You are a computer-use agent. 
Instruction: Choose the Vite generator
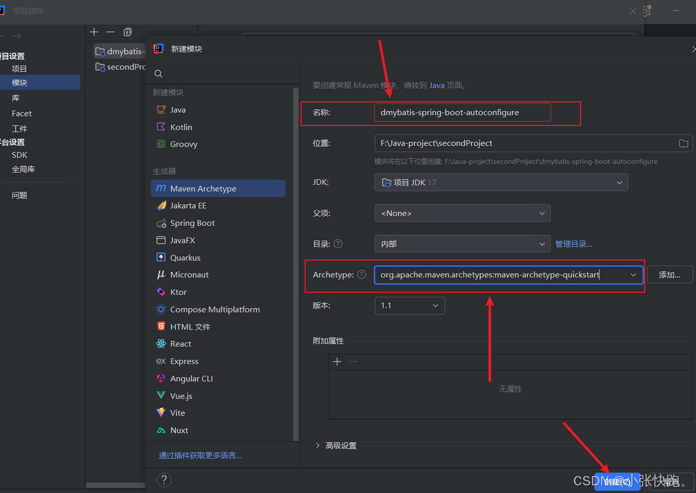click(x=218, y=413)
